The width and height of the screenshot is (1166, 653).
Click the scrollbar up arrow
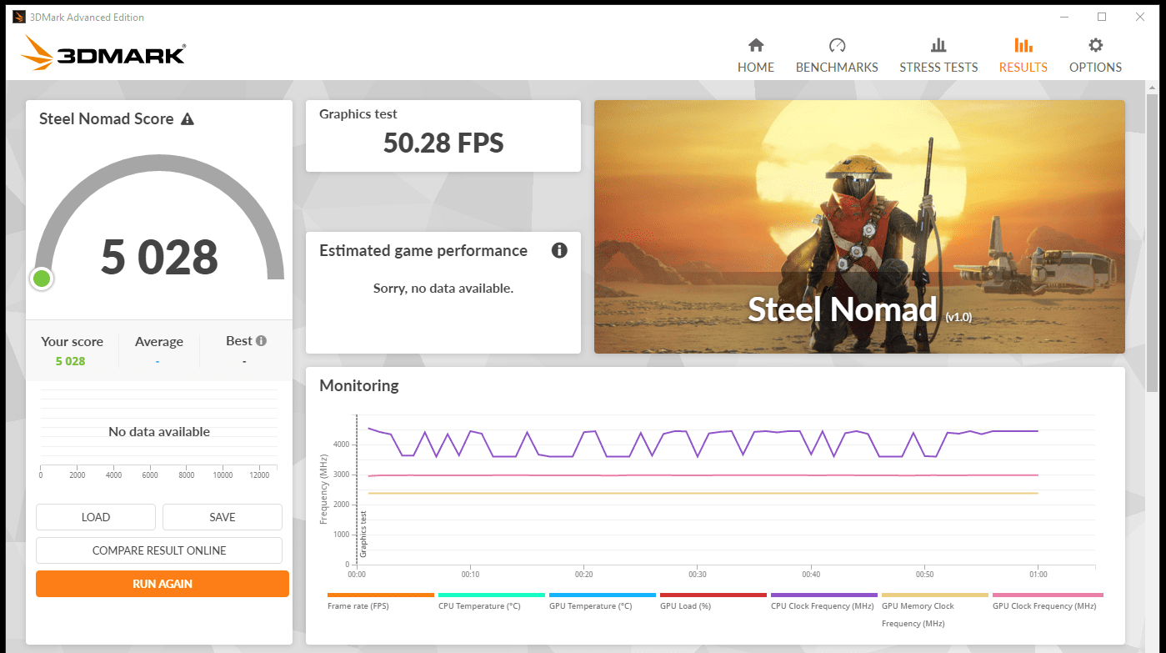(1153, 87)
